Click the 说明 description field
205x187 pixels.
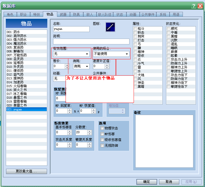click(91, 41)
